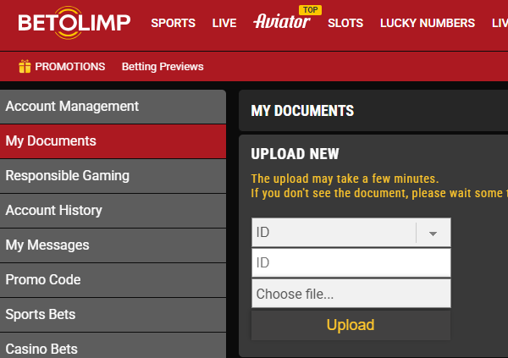
Task: Click the ID text input field
Action: 351,262
